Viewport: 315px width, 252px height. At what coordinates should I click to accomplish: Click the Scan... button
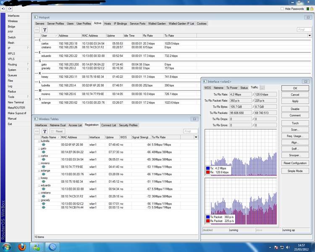click(x=295, y=130)
